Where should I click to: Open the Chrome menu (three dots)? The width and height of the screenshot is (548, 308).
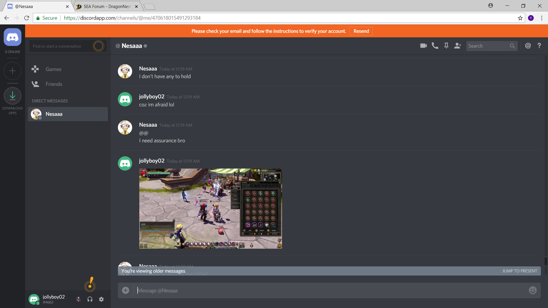pos(542,18)
